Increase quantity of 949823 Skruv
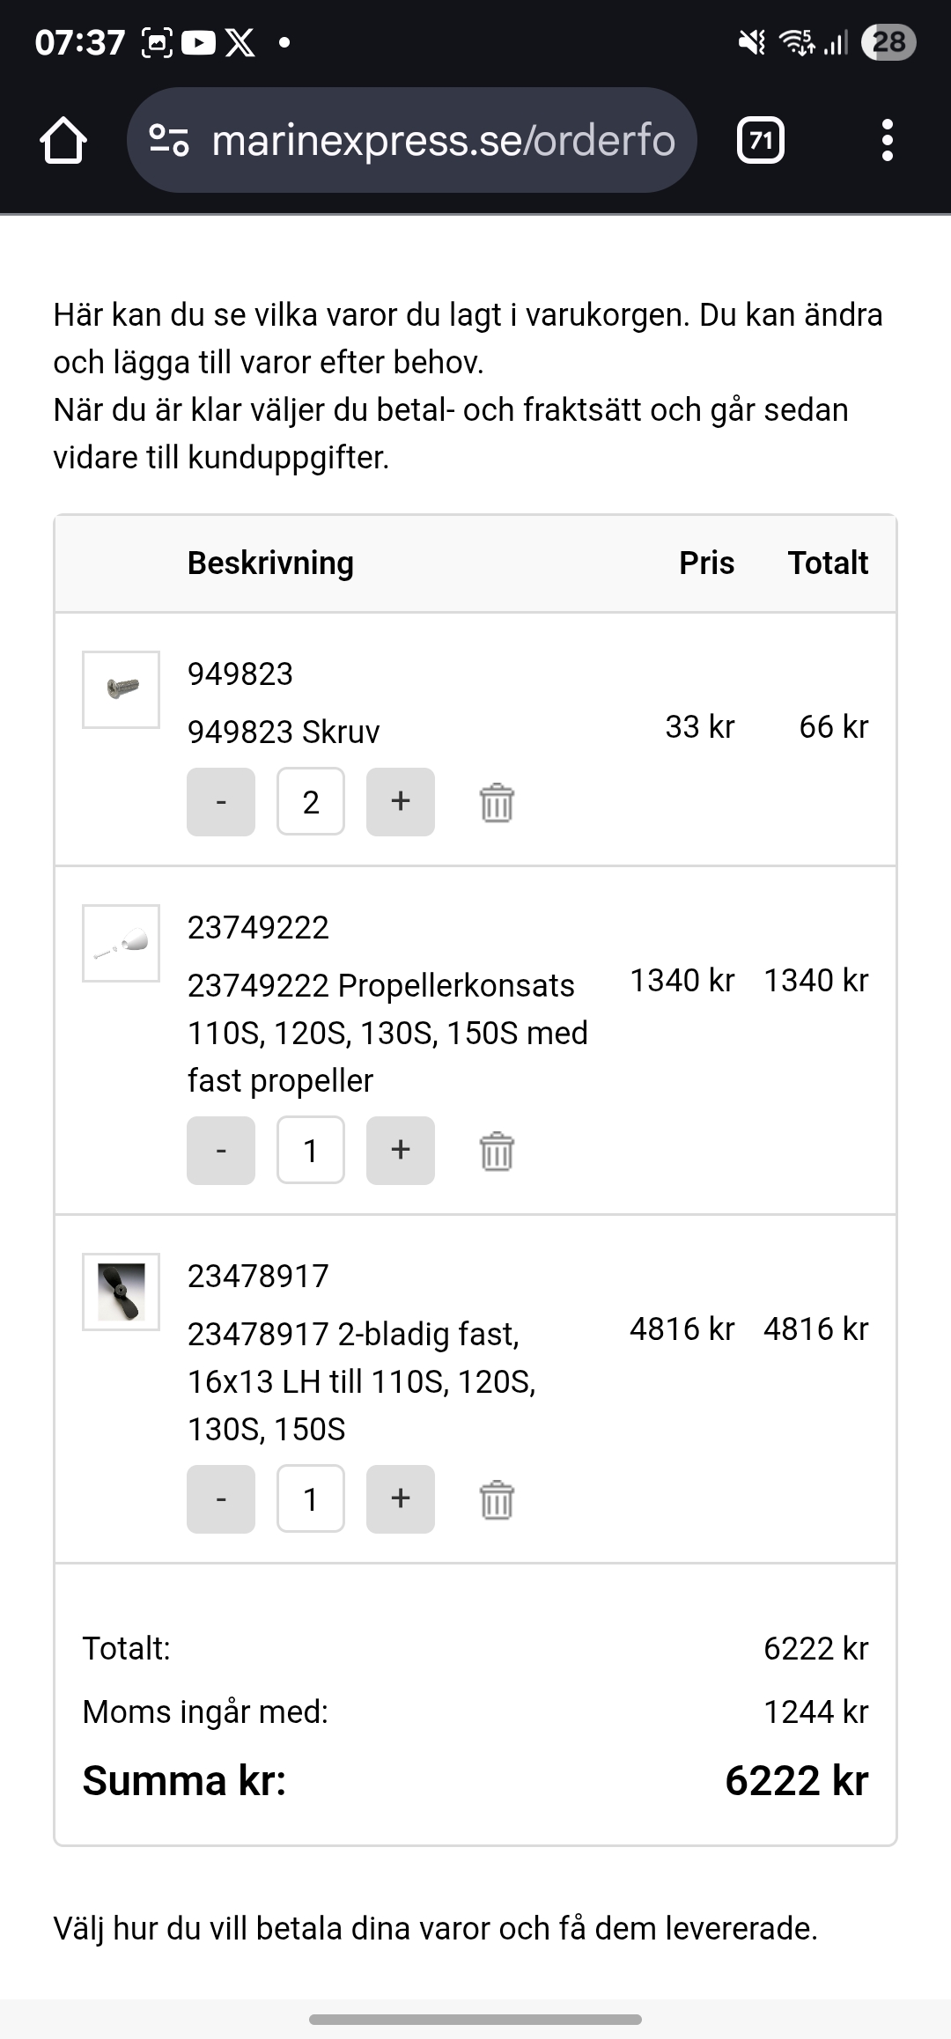The image size is (951, 2039). point(401,802)
